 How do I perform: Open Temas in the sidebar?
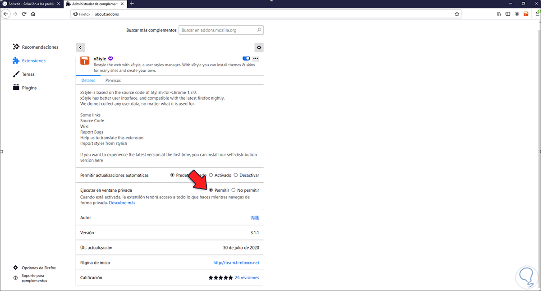coord(23,74)
